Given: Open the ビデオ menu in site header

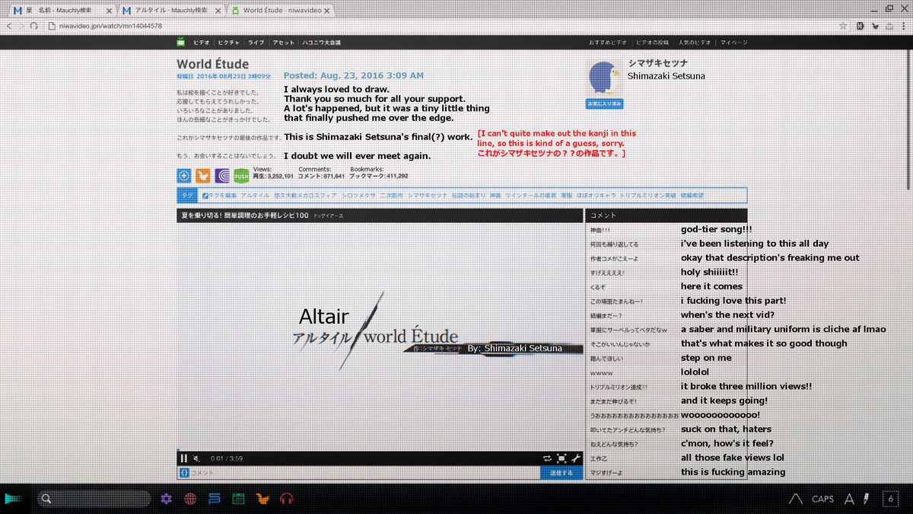Looking at the screenshot, I should click(202, 43).
